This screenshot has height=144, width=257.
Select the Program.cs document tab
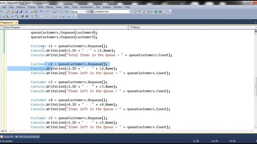click(7, 22)
